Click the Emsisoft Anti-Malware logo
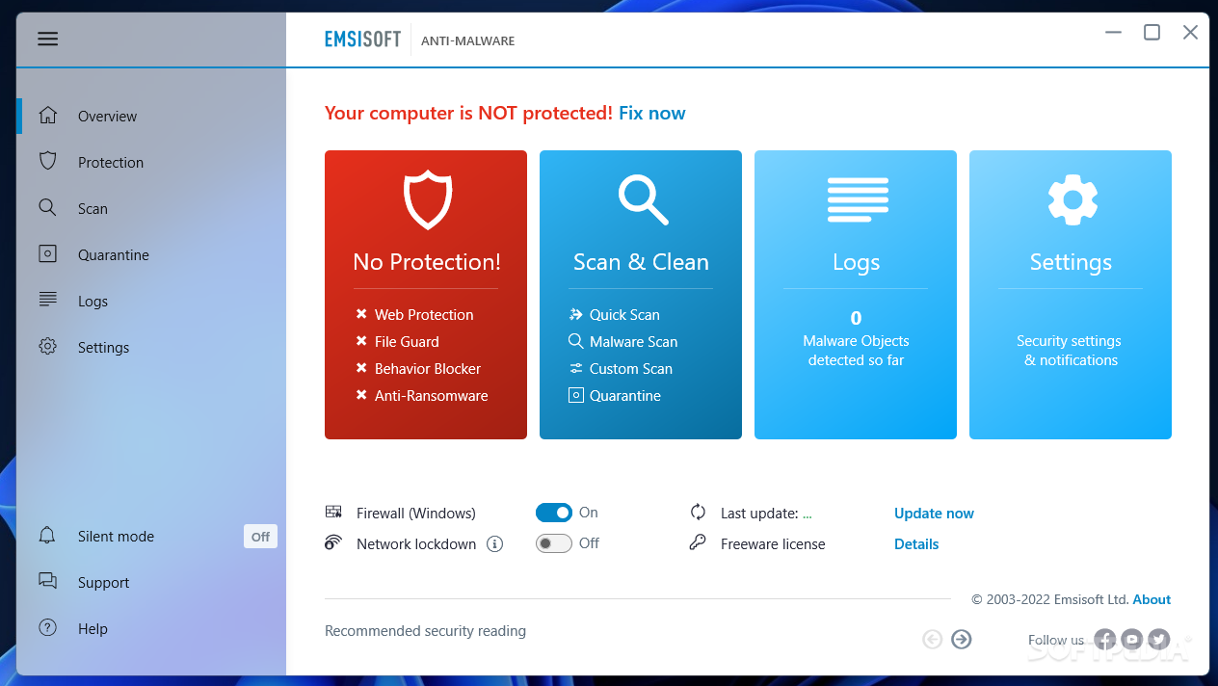 [x=420, y=40]
